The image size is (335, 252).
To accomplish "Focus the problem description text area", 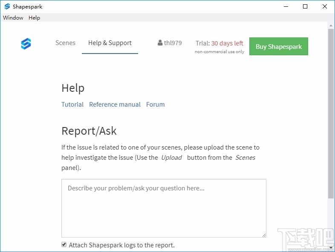I will click(x=164, y=208).
